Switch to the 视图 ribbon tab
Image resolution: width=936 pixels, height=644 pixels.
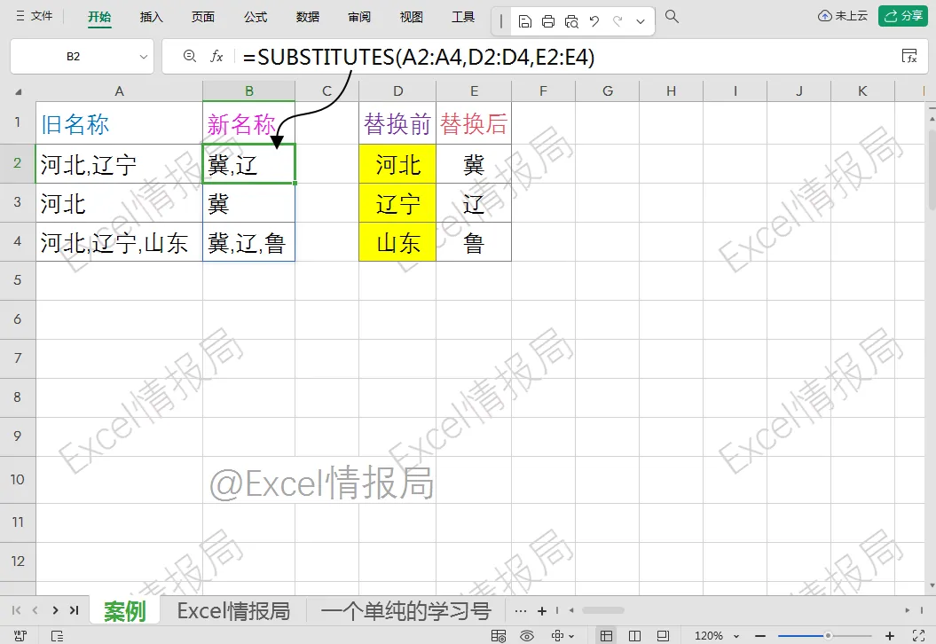pos(412,17)
